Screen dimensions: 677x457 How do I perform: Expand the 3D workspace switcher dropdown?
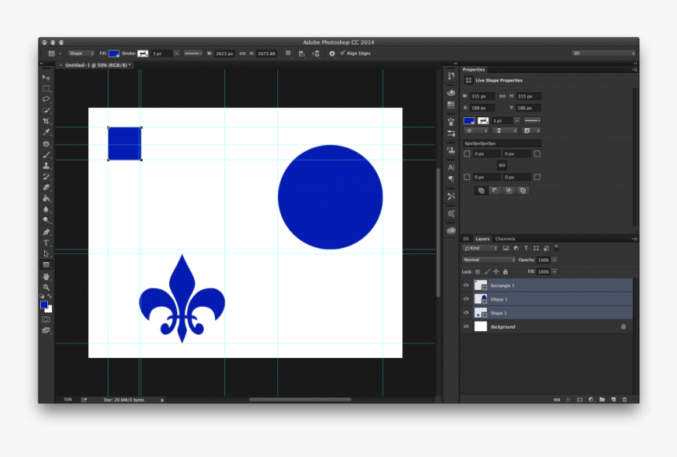603,53
